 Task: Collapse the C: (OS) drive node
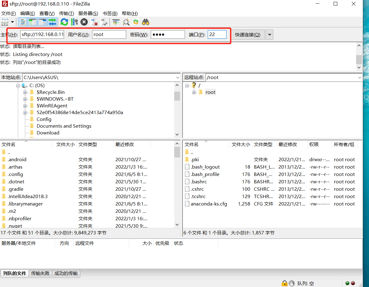click(x=18, y=86)
